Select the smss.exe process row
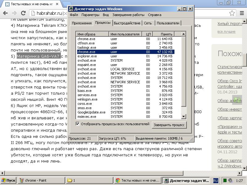The height and width of the screenshot is (185, 247). click(126, 108)
